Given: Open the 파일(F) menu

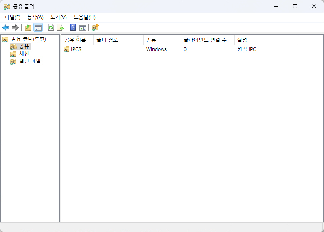Looking at the screenshot, I should click(12, 17).
